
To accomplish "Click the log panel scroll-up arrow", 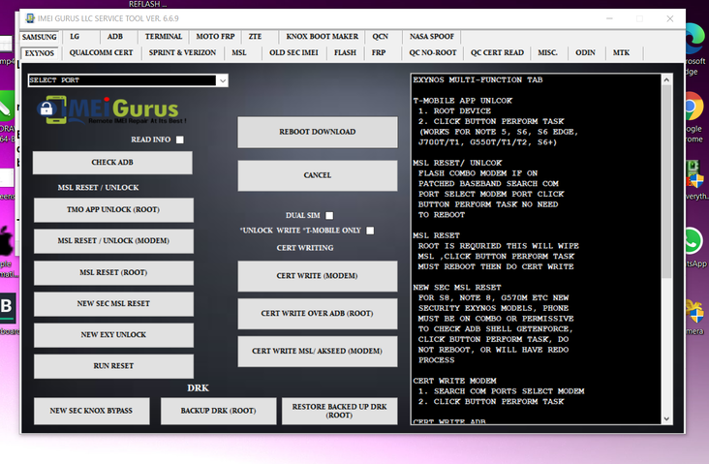I will [x=666, y=80].
